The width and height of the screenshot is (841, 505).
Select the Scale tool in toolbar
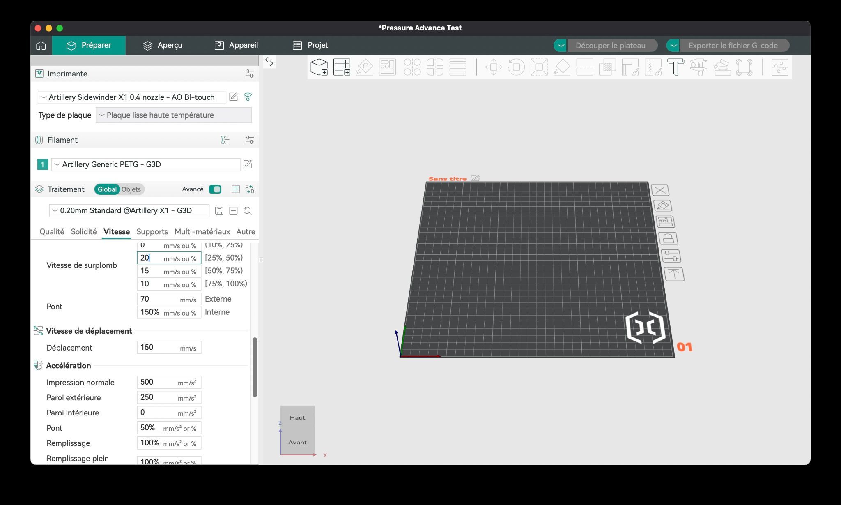pyautogui.click(x=539, y=67)
